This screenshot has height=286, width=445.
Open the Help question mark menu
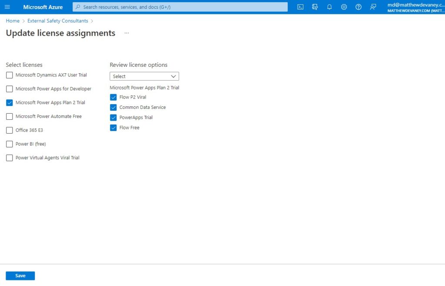pyautogui.click(x=359, y=7)
